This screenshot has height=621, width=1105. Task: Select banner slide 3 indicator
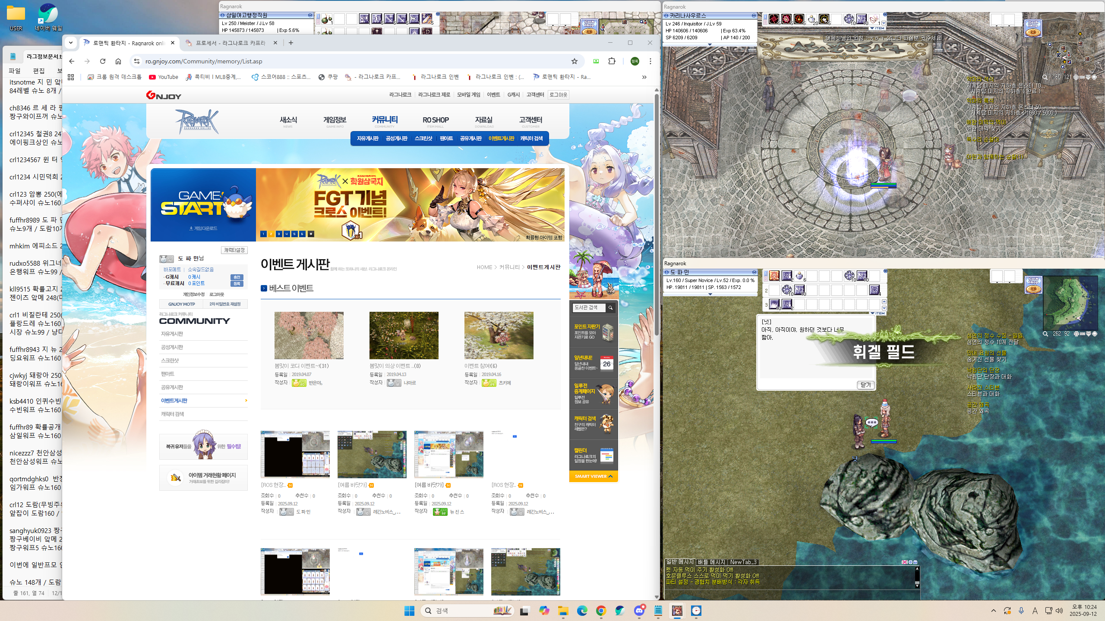point(279,234)
